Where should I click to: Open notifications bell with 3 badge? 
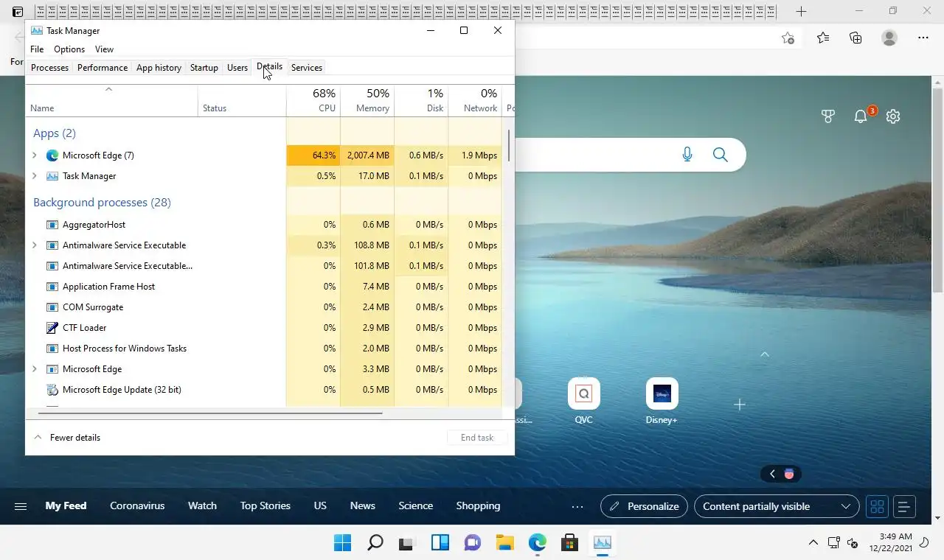click(861, 116)
